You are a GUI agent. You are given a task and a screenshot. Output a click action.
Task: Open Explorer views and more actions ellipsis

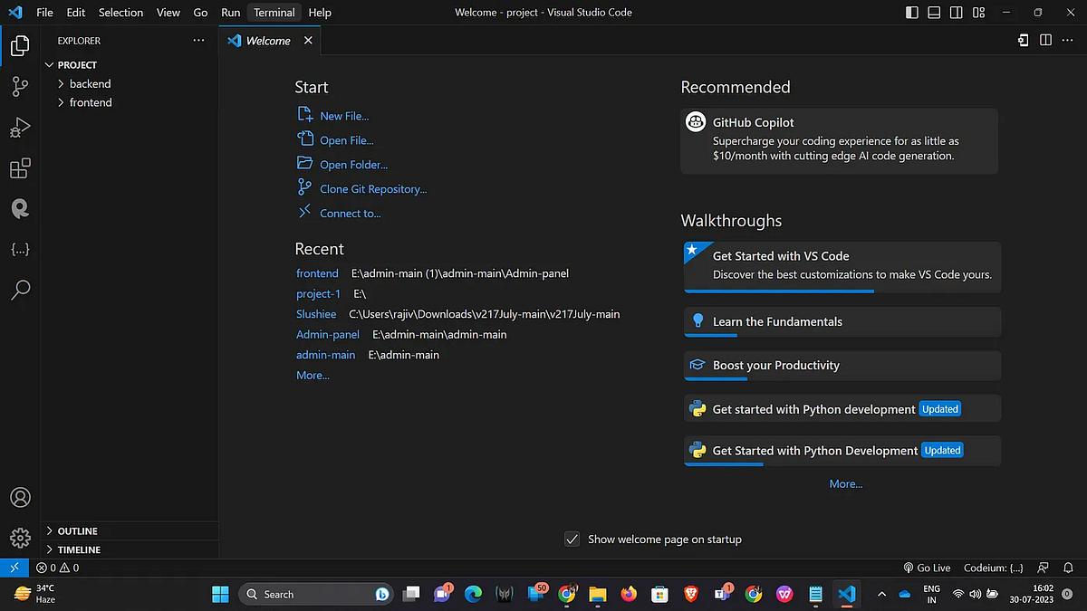click(198, 41)
